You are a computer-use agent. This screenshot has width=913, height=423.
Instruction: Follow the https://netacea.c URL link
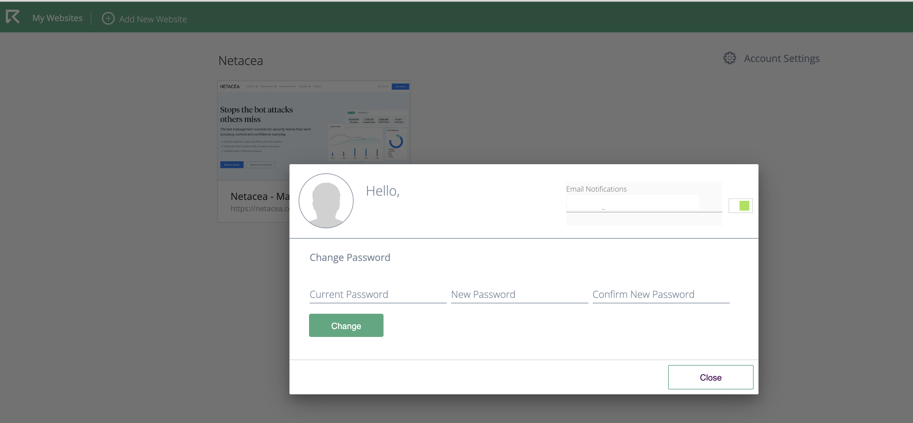[260, 209]
